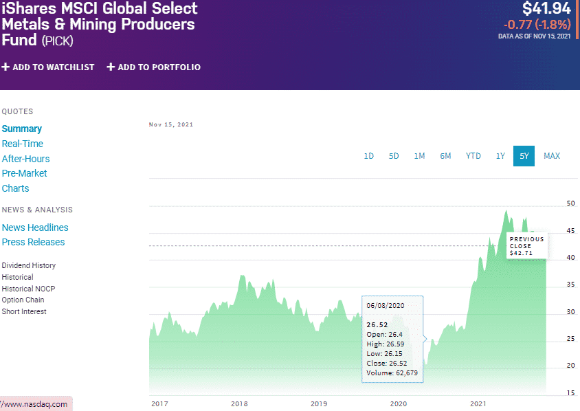
Task: Select the 5D chart range
Action: tap(394, 156)
